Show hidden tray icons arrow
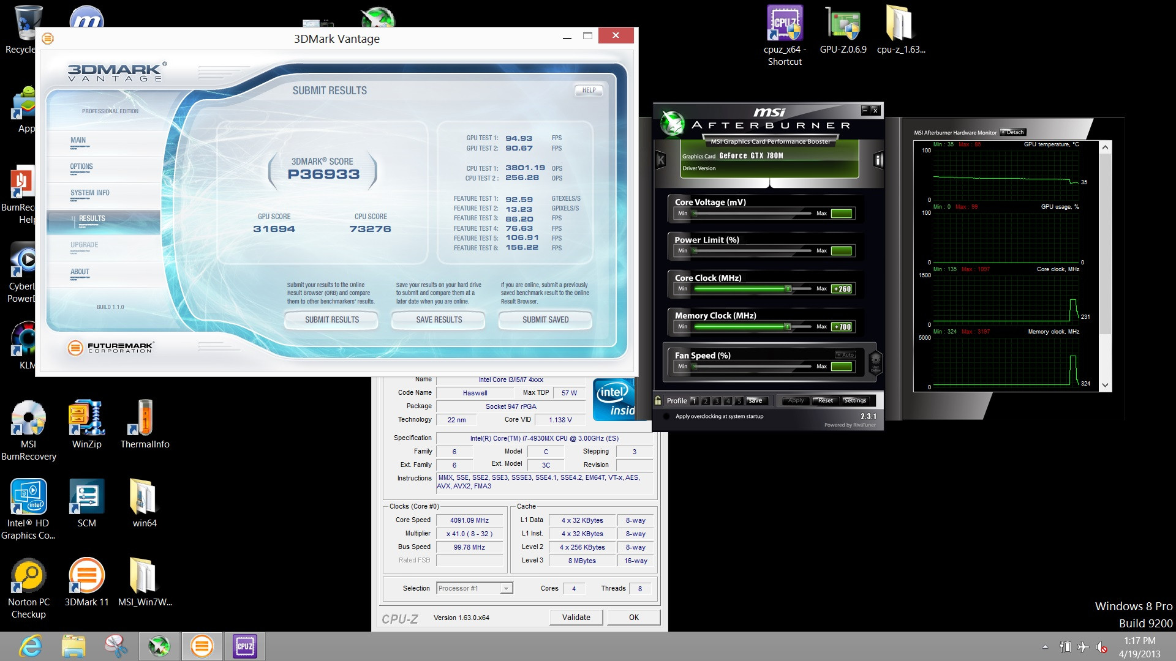1176x661 pixels. (1045, 647)
